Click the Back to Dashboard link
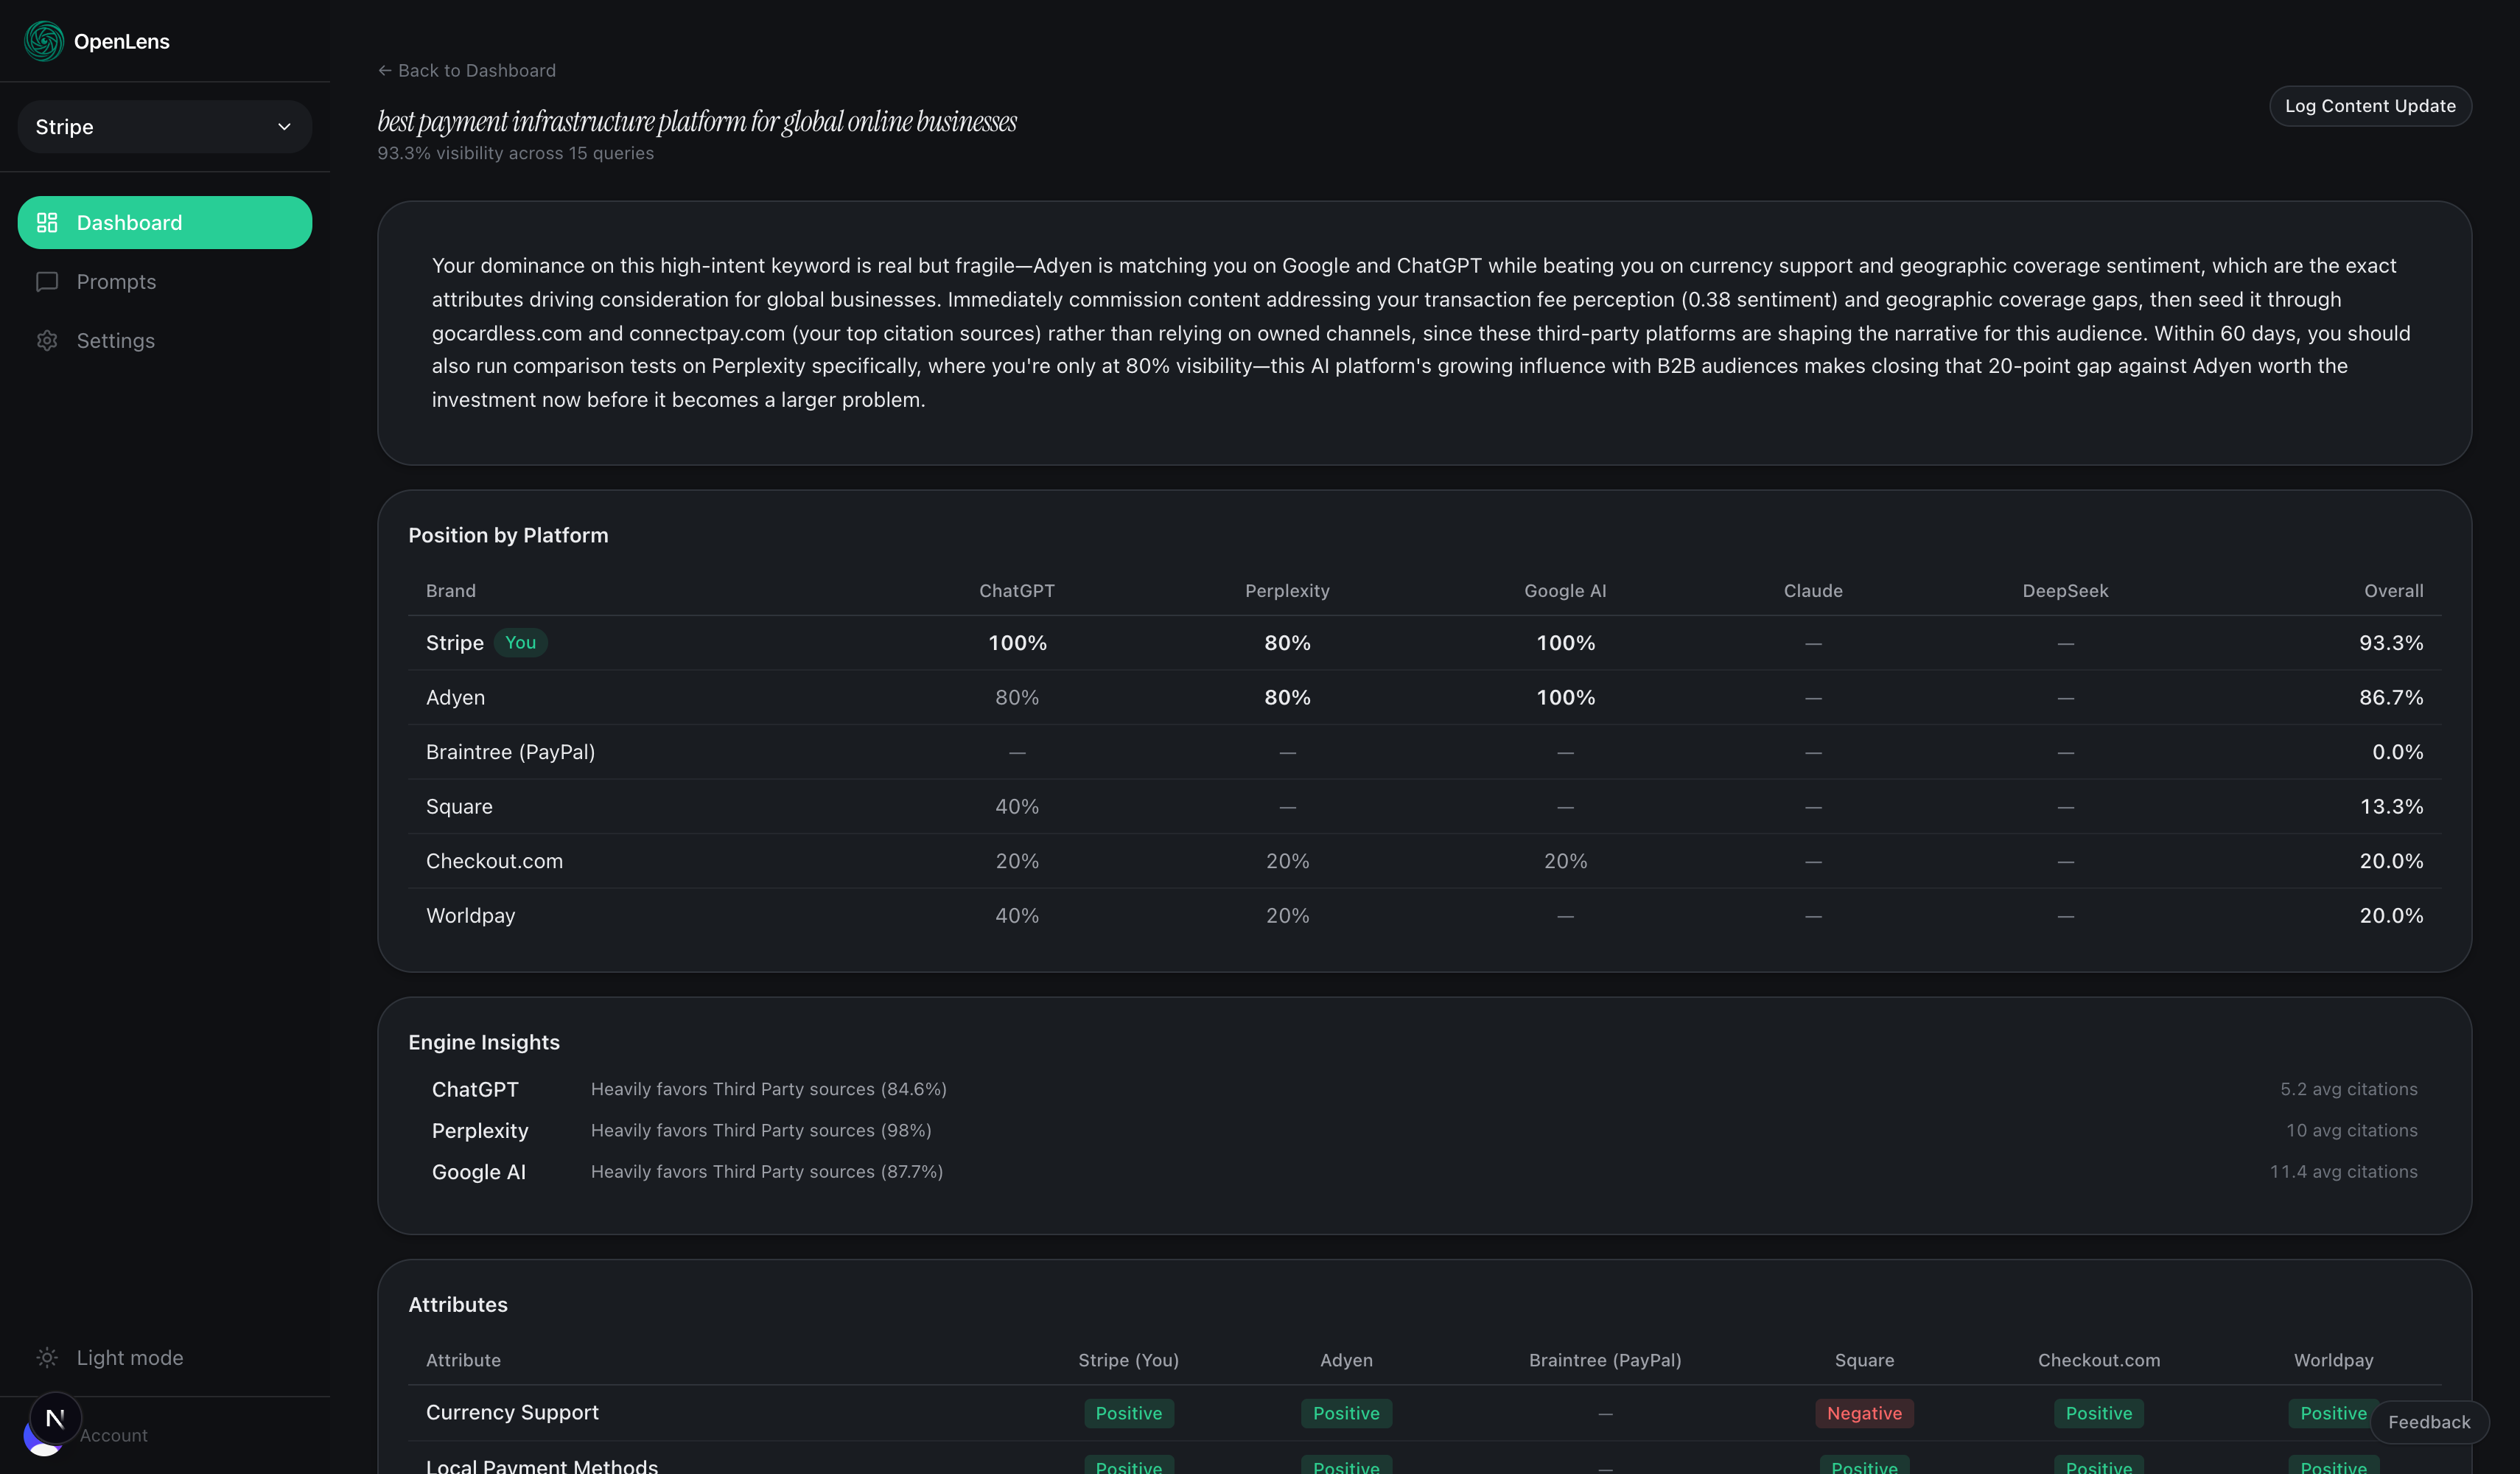Screen dimensions: 2520x1474 (476, 70)
